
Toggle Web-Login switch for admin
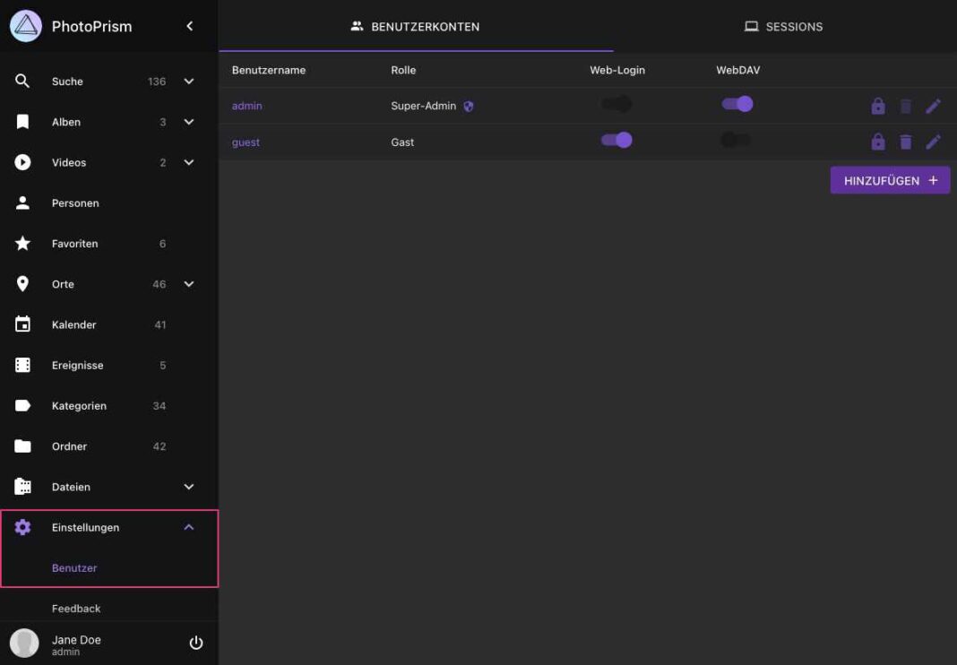[x=616, y=104]
